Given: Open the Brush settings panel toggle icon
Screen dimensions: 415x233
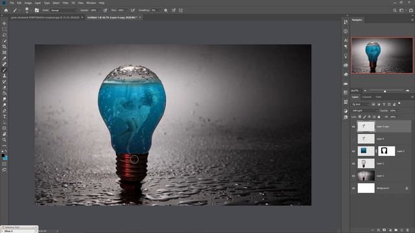Looking at the screenshot, I should 37,10.
